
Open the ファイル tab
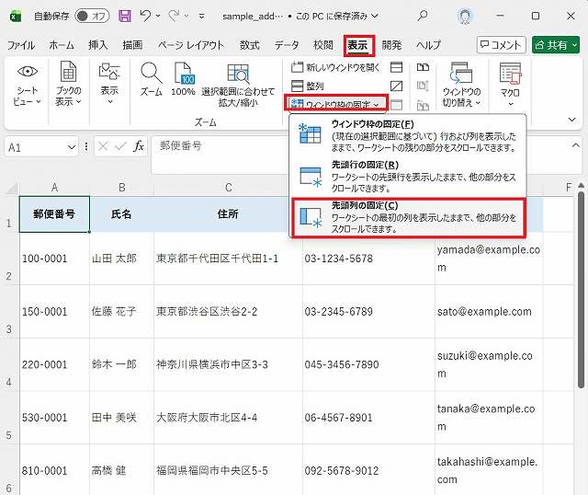pyautogui.click(x=21, y=45)
